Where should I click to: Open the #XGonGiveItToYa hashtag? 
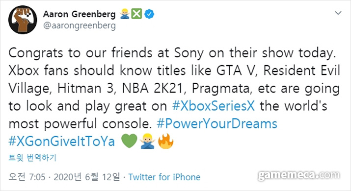click(61, 141)
